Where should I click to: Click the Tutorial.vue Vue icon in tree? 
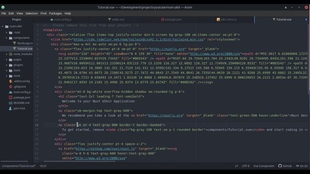(15, 48)
